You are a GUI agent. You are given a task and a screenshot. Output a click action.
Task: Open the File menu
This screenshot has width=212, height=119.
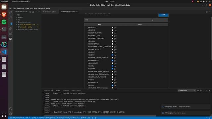[10, 8]
